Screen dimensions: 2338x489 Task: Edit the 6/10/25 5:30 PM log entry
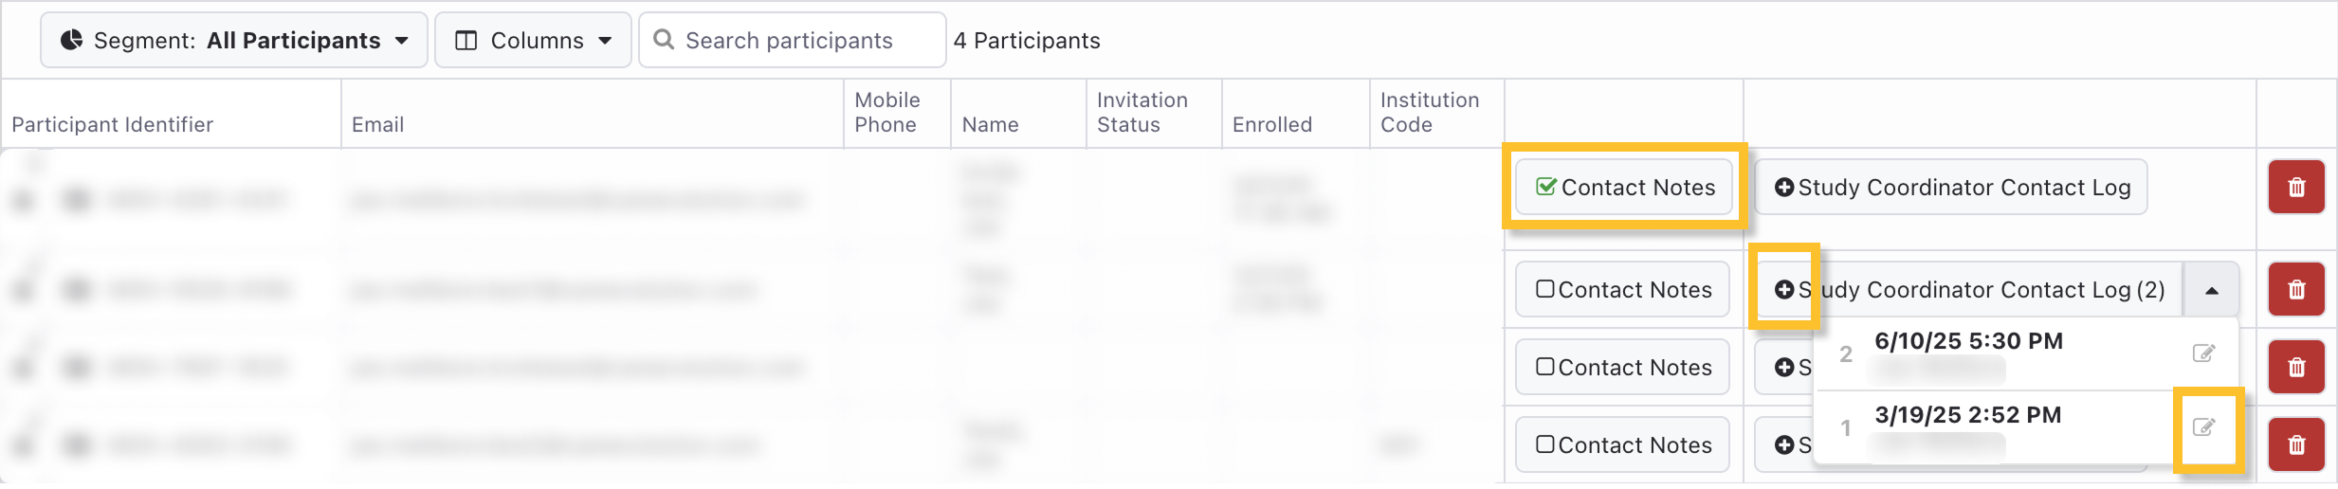click(2203, 353)
